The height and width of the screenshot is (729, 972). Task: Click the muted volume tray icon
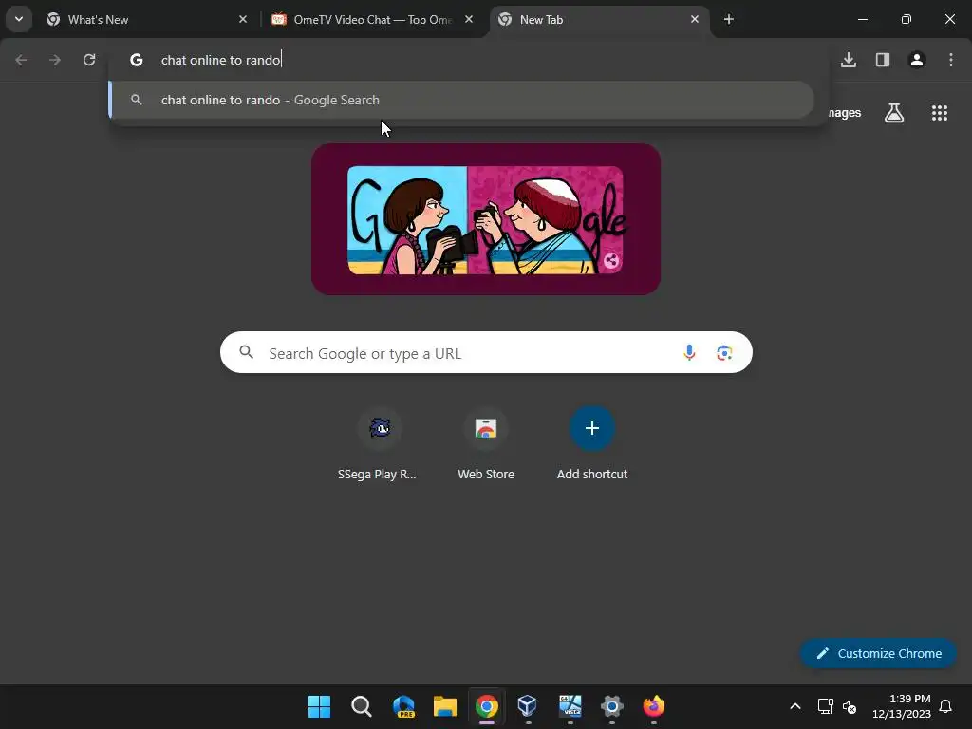tap(850, 706)
